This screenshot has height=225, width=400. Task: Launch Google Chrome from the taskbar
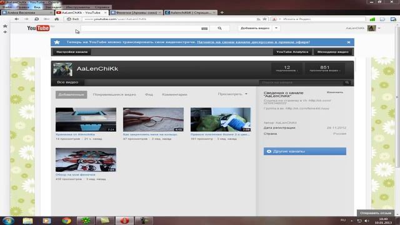pyautogui.click(x=66, y=221)
